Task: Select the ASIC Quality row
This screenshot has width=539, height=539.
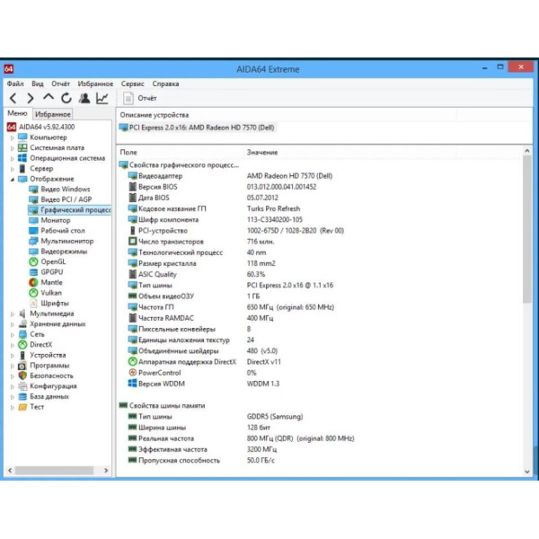Action: tap(197, 274)
